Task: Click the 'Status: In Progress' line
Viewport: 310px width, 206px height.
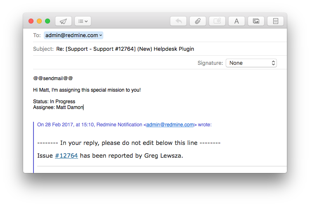Action: pyautogui.click(x=54, y=102)
